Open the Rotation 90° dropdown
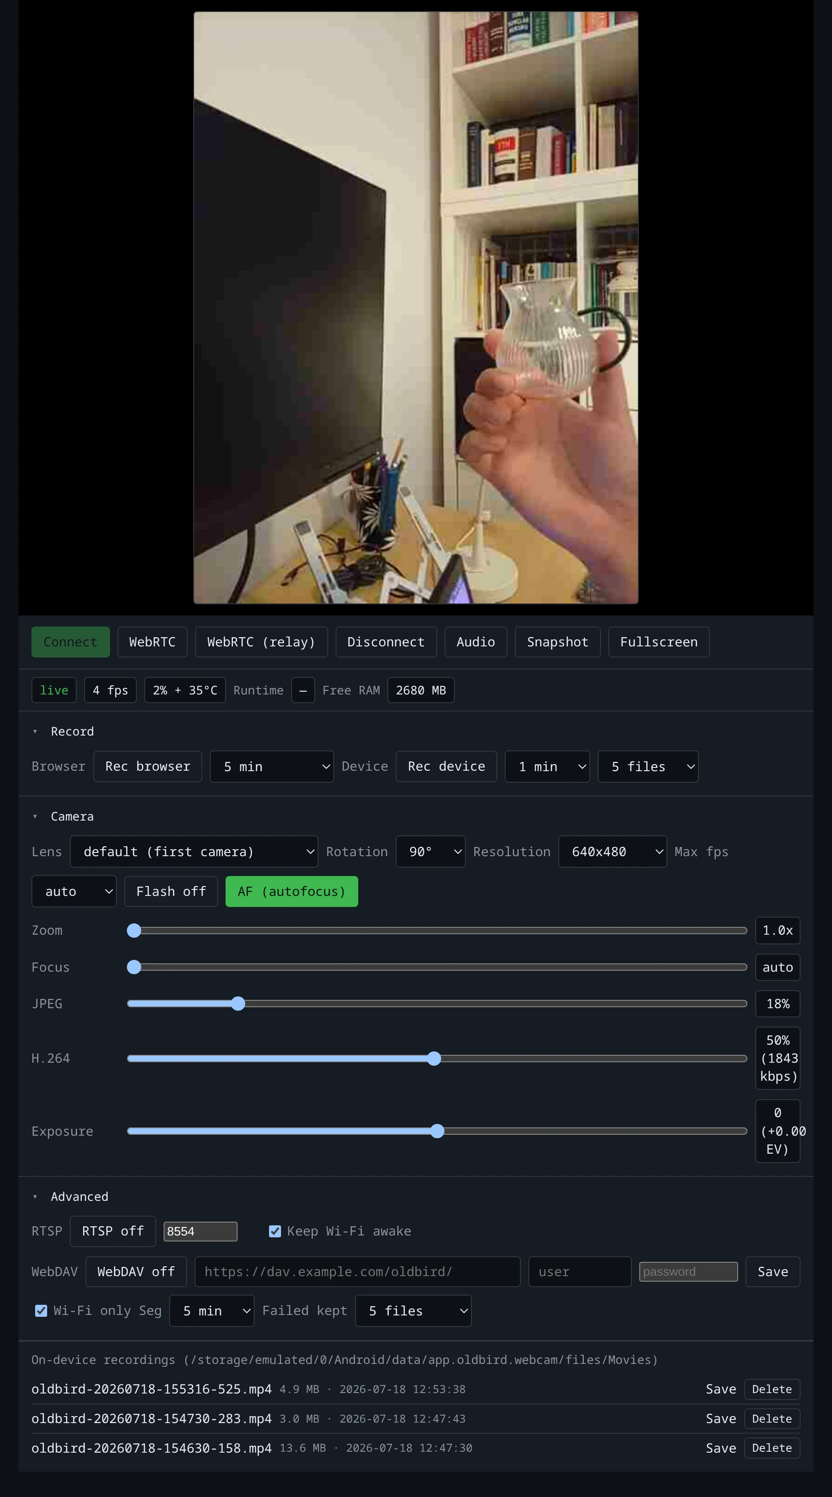Viewport: 832px width, 1497px height. pos(430,852)
